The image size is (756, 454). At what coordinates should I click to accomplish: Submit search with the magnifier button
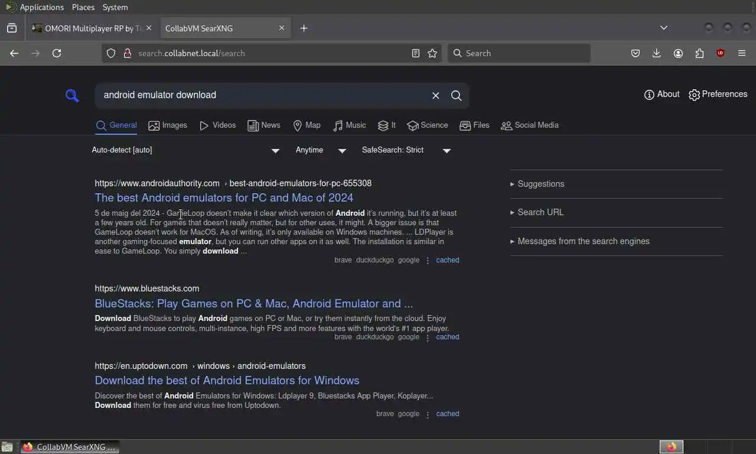[x=456, y=96]
